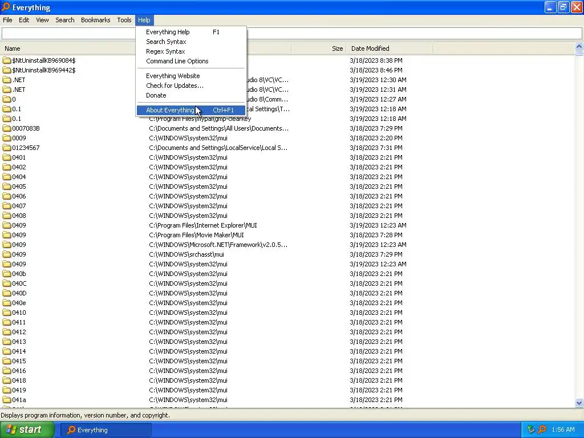
Task: Select folder name 0414 in list
Action: pyautogui.click(x=19, y=351)
